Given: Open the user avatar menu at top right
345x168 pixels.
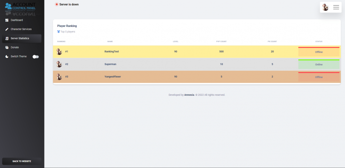Looking at the screenshot, I should pyautogui.click(x=325, y=7).
